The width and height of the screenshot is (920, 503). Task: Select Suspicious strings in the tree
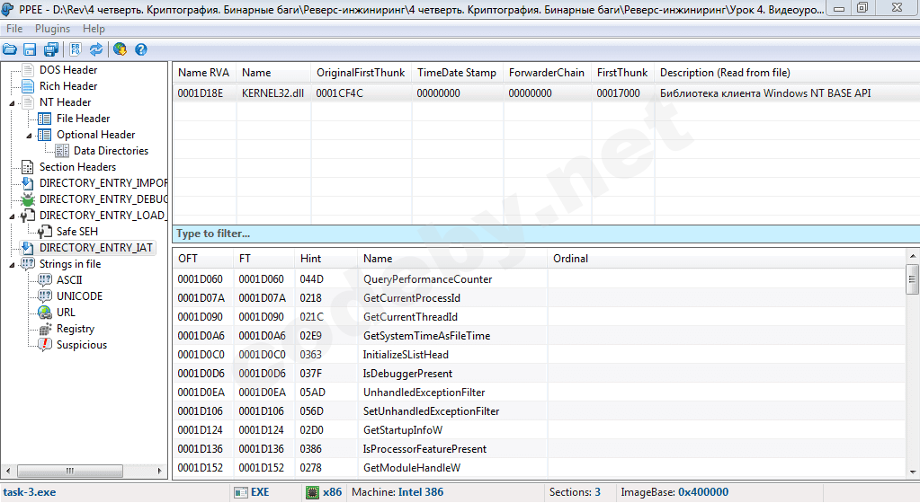tap(81, 345)
